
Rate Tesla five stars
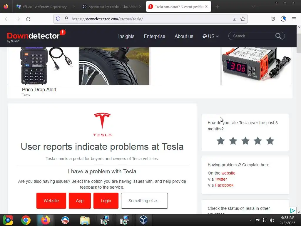pyautogui.click(x=270, y=141)
